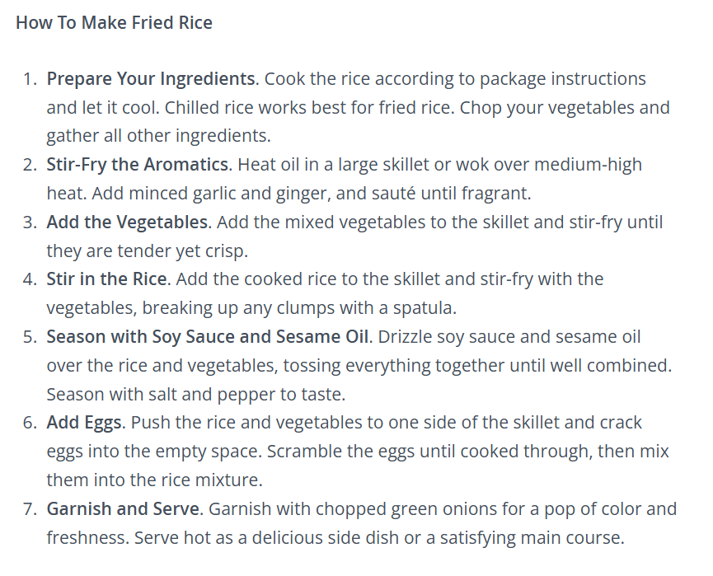Click the 'Add Eggs' bold step title

point(86,423)
